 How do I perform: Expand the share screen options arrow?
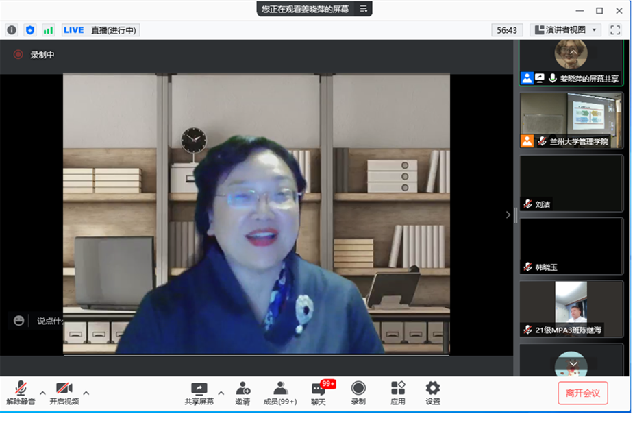pyautogui.click(x=221, y=393)
